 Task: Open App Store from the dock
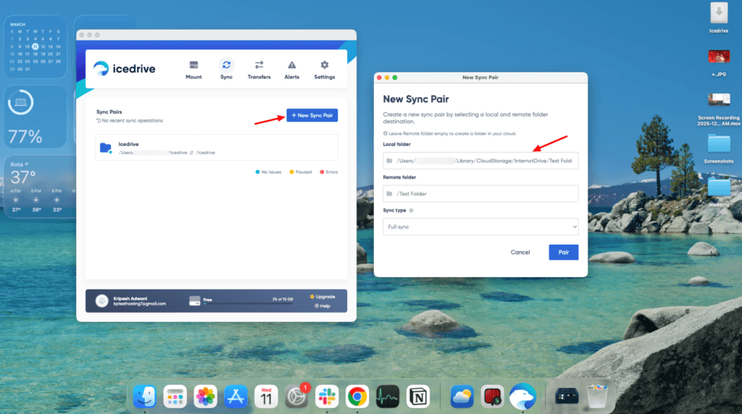point(235,396)
